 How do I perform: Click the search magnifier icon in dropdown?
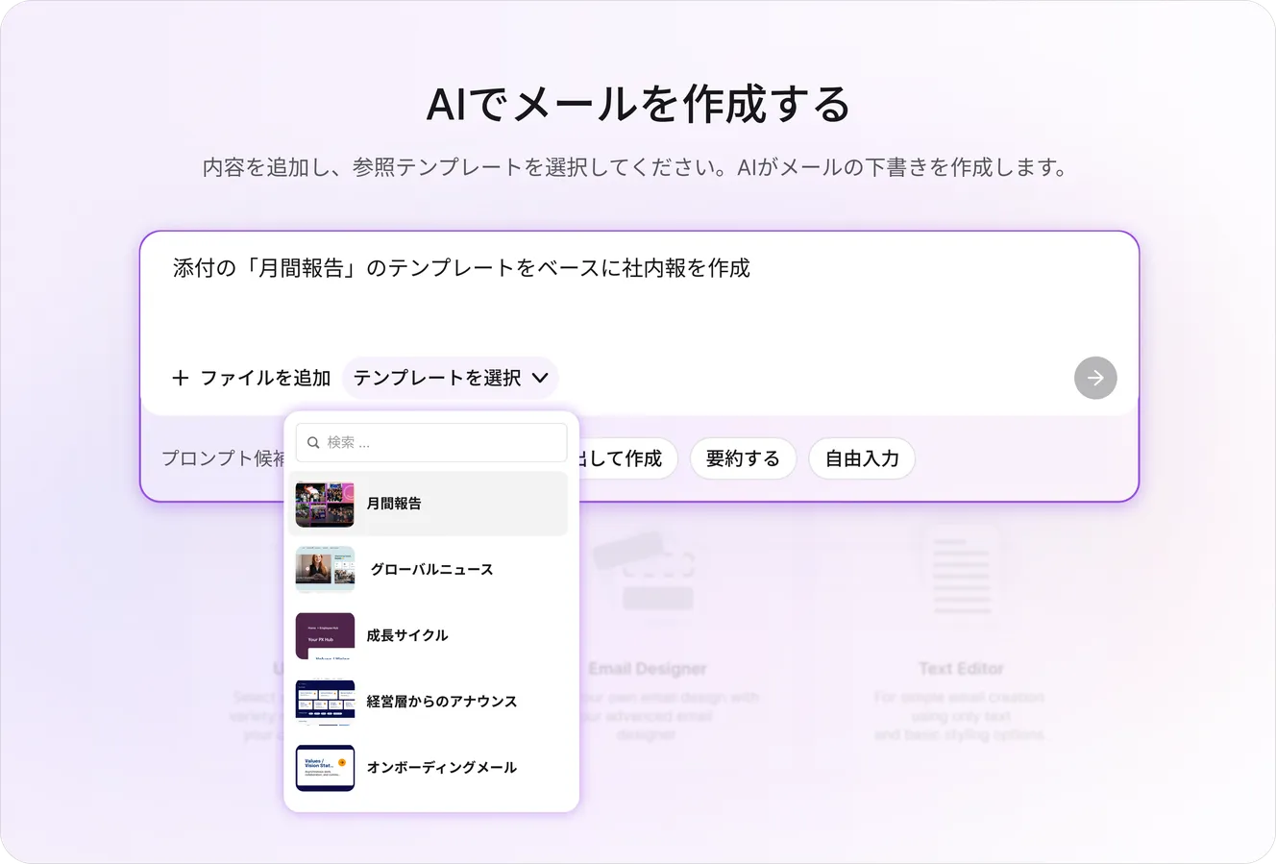[313, 443]
